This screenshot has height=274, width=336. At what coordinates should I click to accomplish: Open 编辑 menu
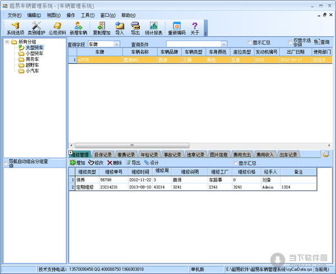tap(34, 15)
